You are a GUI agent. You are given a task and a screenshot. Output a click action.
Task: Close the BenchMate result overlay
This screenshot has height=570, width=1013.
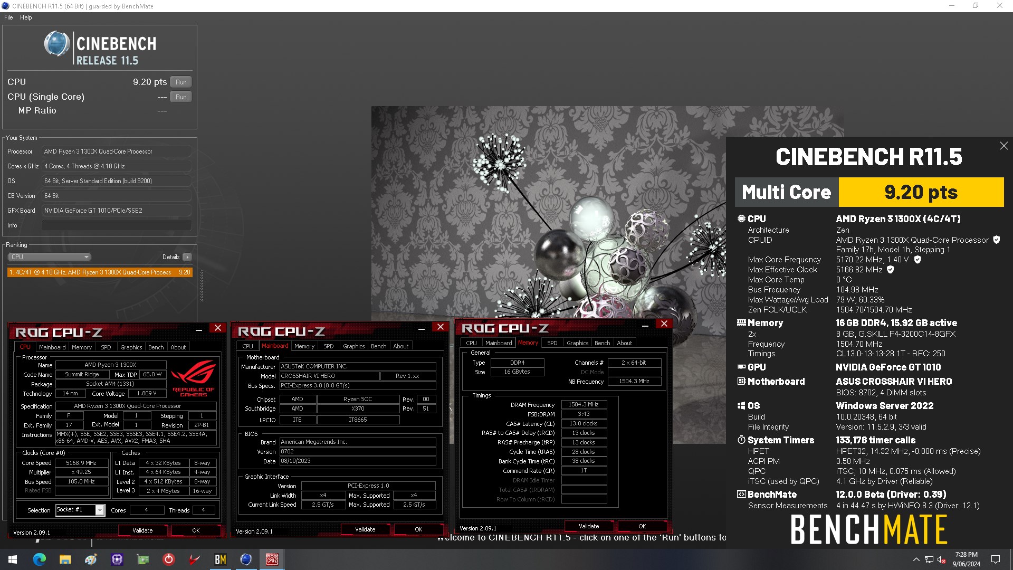tap(1004, 146)
